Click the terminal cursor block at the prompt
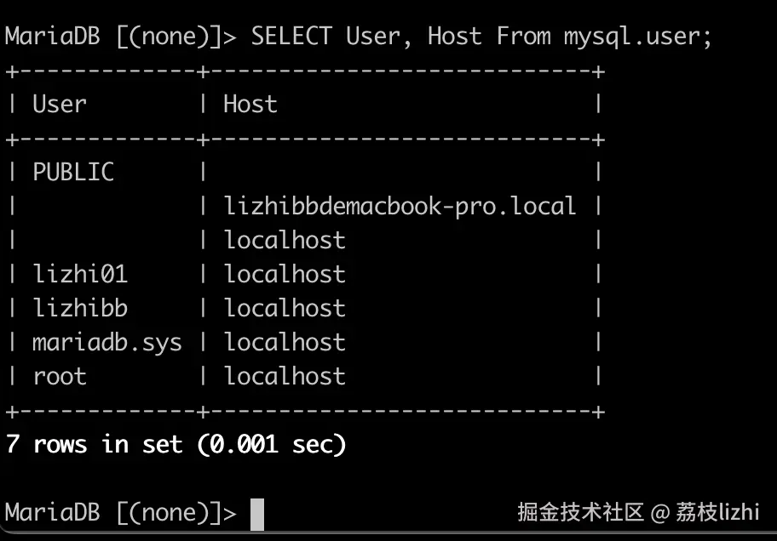Viewport: 777px width, 541px height. [256, 513]
